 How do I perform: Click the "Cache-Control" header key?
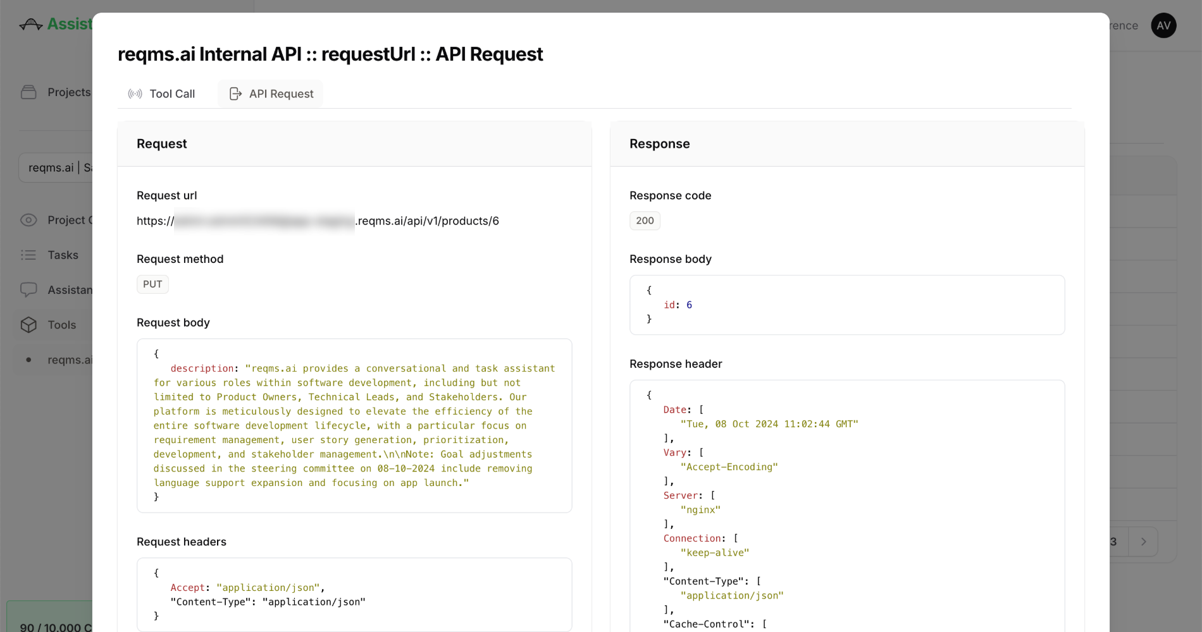pyautogui.click(x=706, y=624)
